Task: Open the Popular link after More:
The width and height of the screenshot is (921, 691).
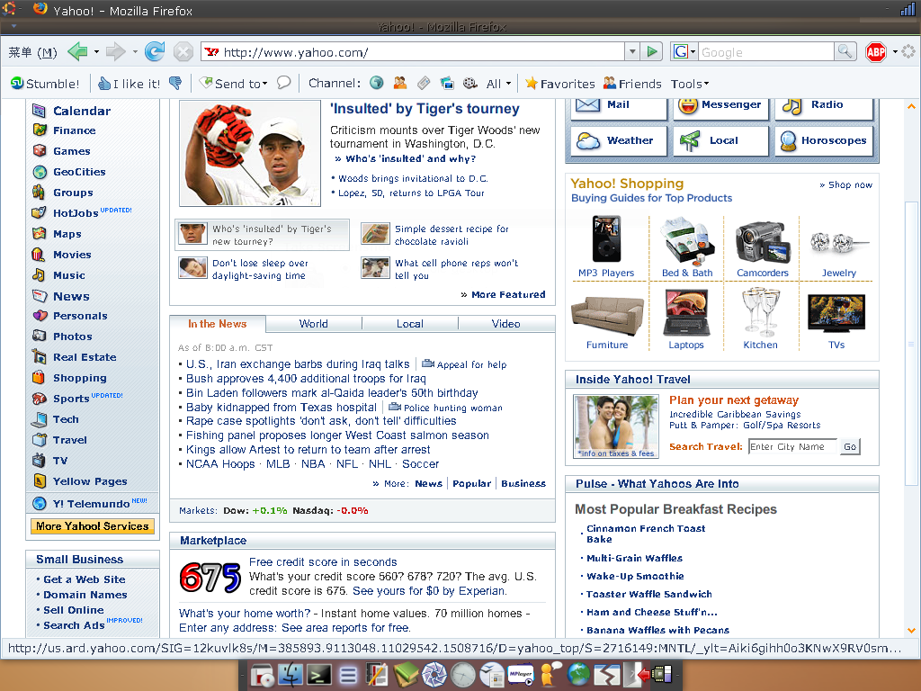Action: [471, 483]
